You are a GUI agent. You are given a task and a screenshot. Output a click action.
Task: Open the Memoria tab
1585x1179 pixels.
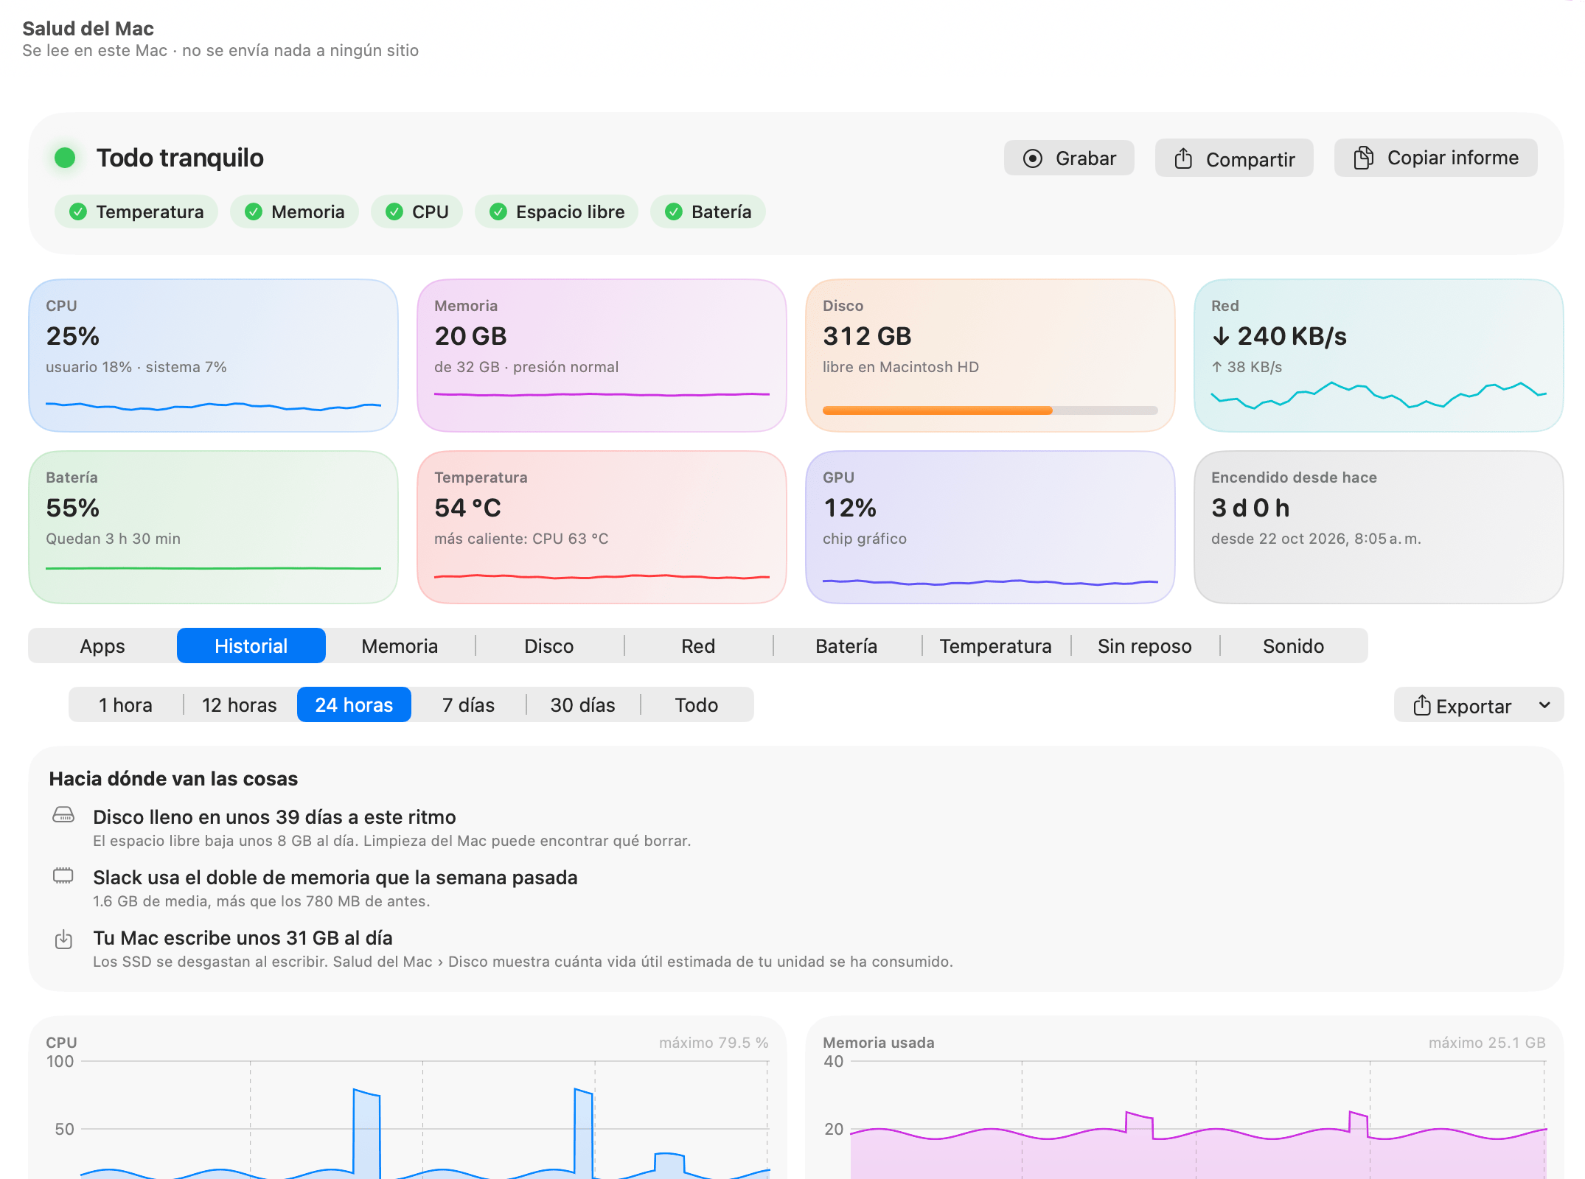tap(400, 646)
